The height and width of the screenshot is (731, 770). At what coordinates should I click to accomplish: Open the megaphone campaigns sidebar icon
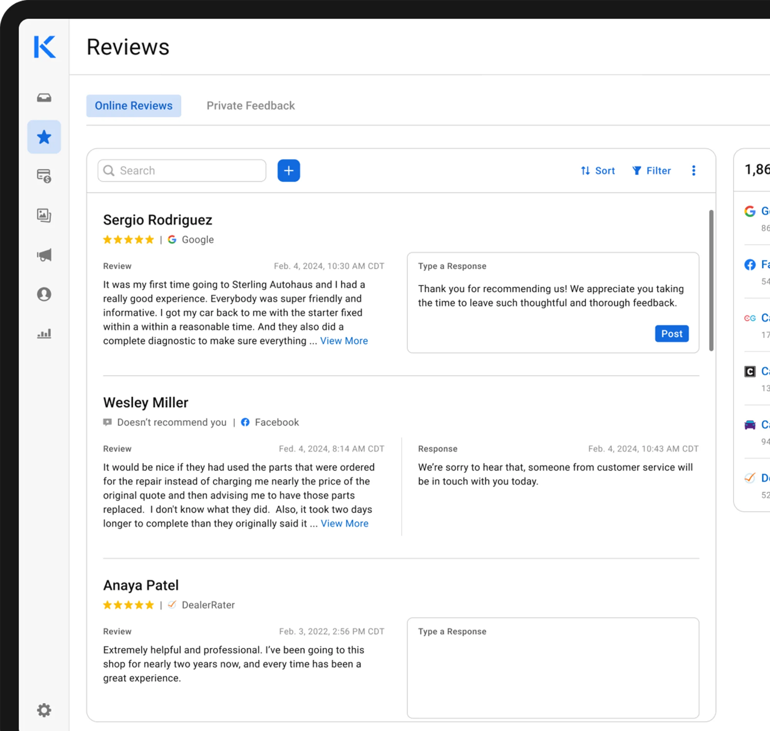(44, 255)
